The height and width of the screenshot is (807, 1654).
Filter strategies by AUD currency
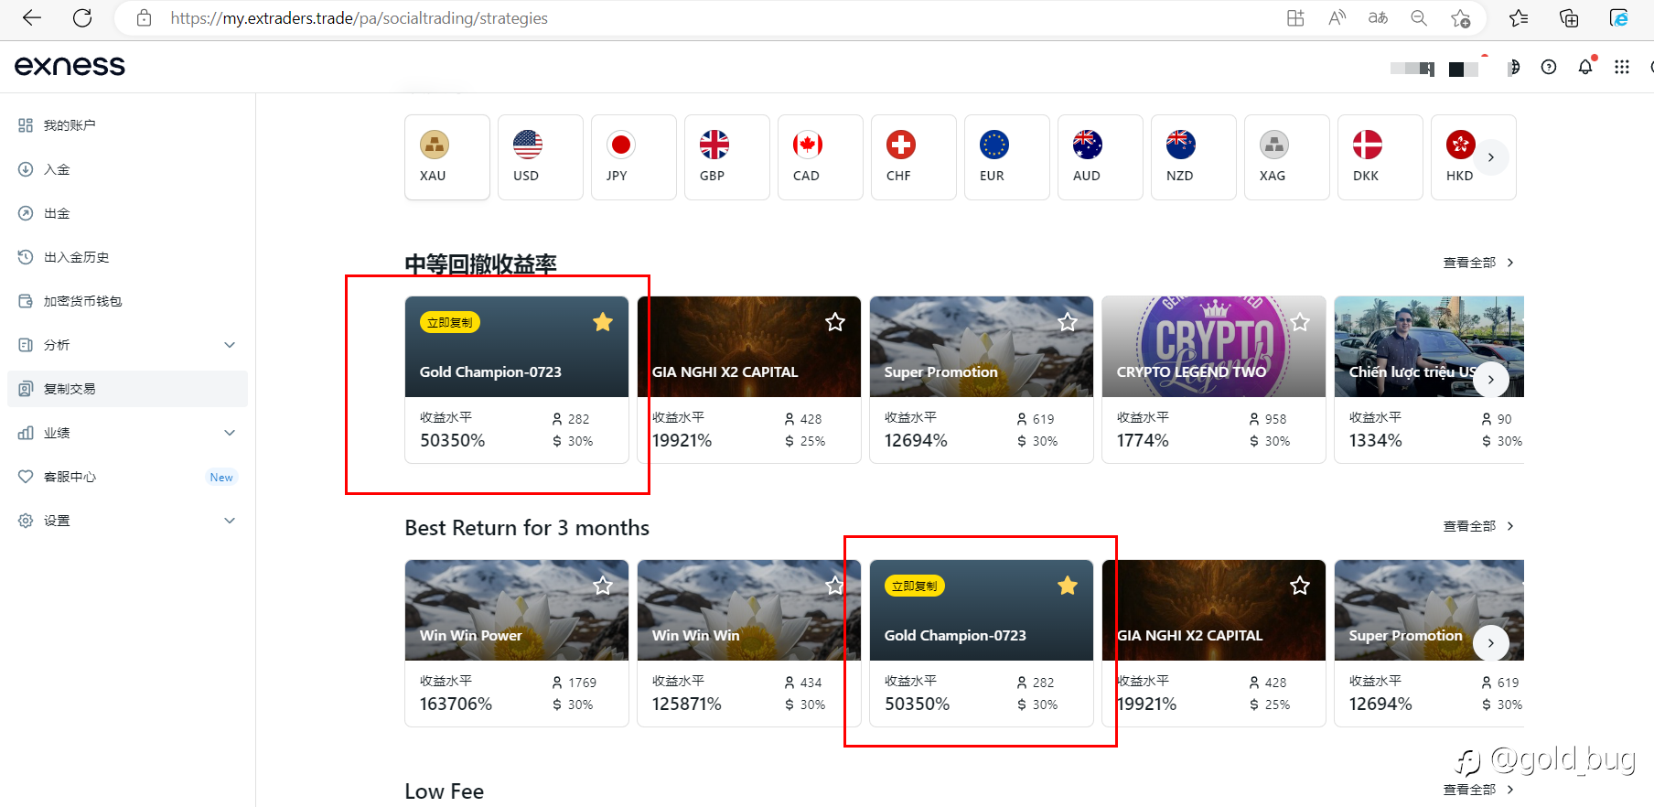[1101, 157]
